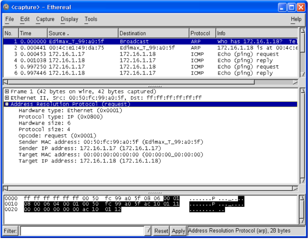The image size is (308, 239).
Task: Sort by the Protocol column header
Action: tap(202, 33)
